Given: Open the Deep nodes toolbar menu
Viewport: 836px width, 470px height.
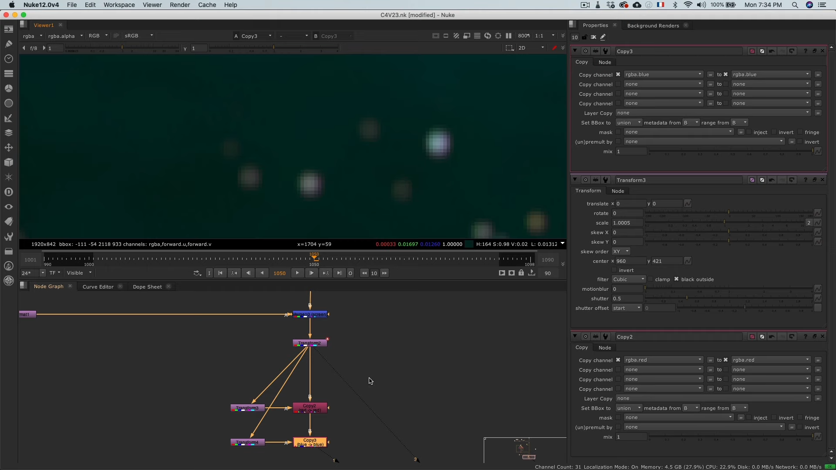Looking at the screenshot, I should point(9,192).
